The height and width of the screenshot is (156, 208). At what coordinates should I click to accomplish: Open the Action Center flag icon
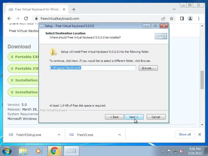click(169, 151)
